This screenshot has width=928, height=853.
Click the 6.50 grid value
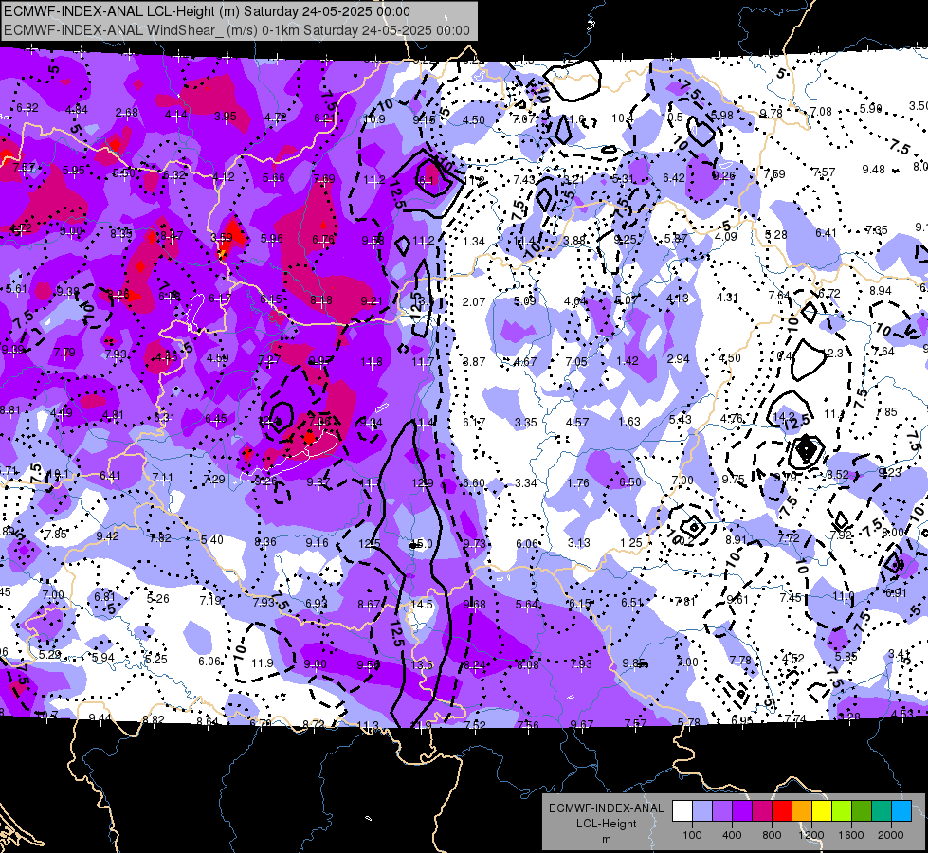tap(630, 481)
